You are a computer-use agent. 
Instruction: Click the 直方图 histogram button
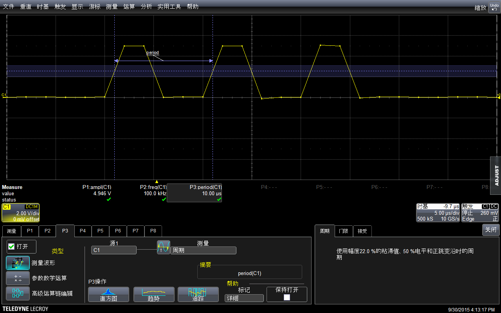[x=108, y=295]
